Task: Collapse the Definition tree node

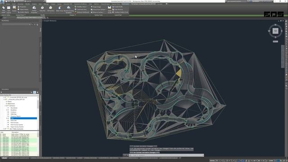Action: pos(5,106)
